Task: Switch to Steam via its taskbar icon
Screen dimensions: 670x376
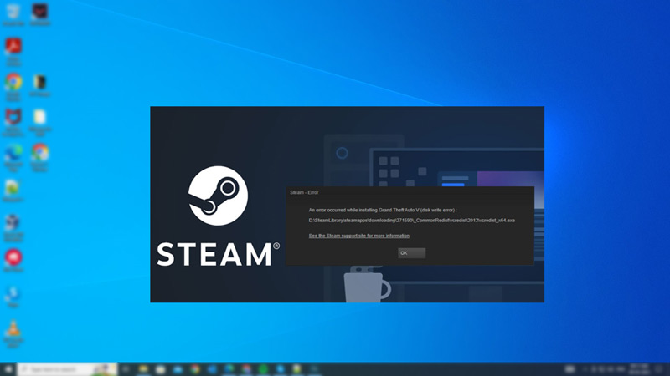Action: 315,369
